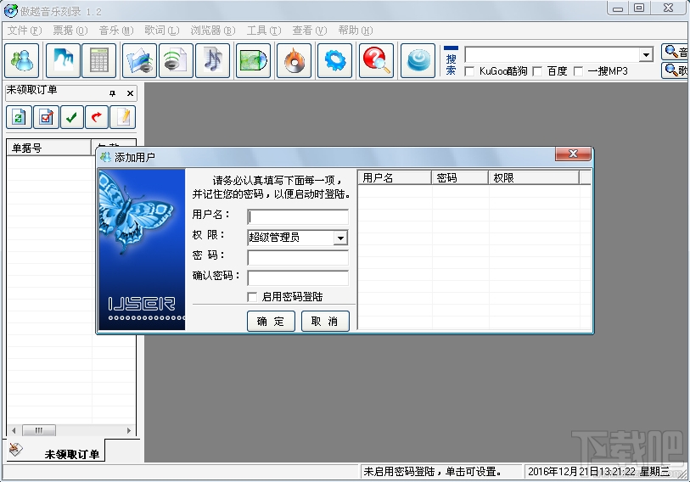Click status text 未启用密码登陆，单击可设置。
The width and height of the screenshot is (690, 482).
click(433, 472)
